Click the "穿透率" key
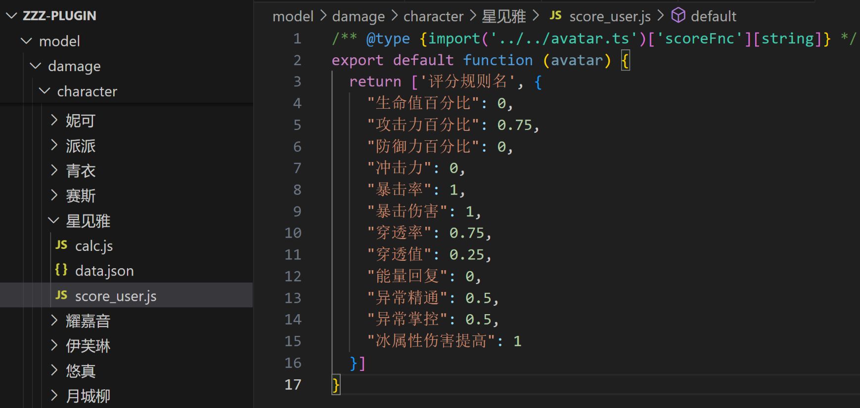The image size is (860, 408). coord(400,233)
